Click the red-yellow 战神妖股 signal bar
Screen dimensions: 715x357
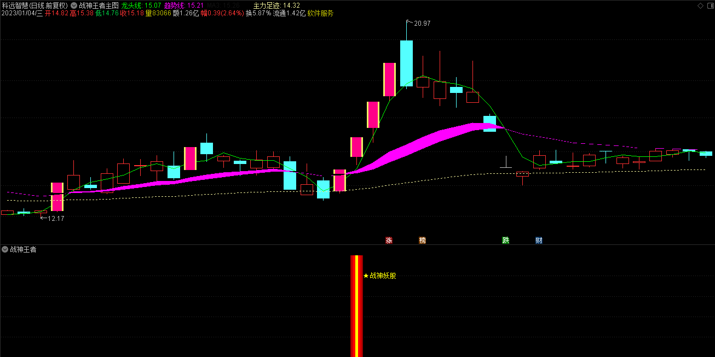[356, 306]
